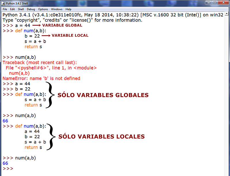Open the Options menu
The image size is (230, 176).
tap(43, 9)
